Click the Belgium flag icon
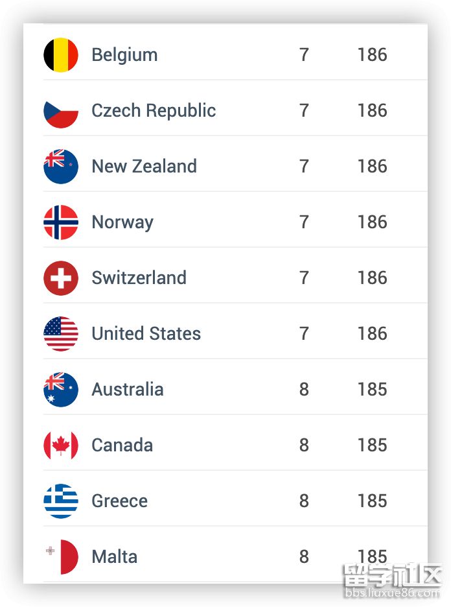 [61, 55]
